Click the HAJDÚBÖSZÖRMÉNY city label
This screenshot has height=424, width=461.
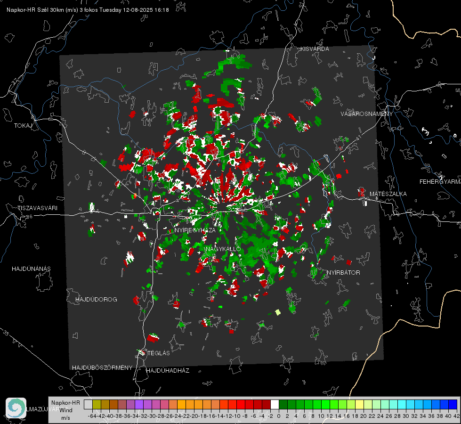[x=102, y=368]
